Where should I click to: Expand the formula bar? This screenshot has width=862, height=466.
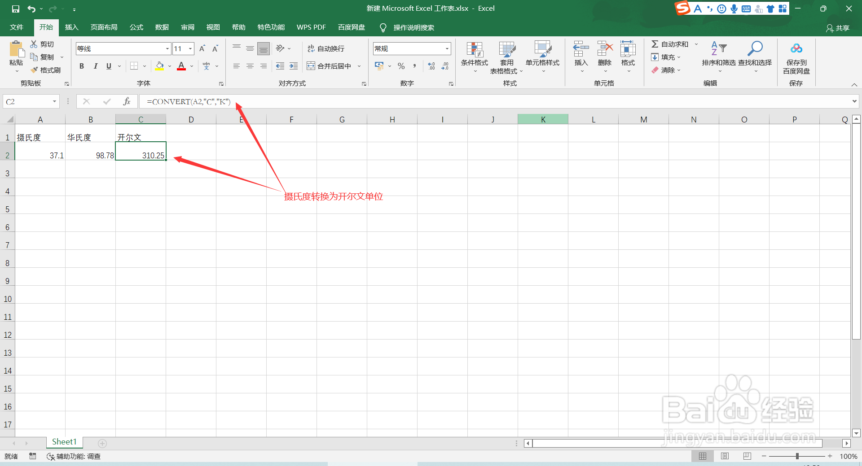coord(854,101)
